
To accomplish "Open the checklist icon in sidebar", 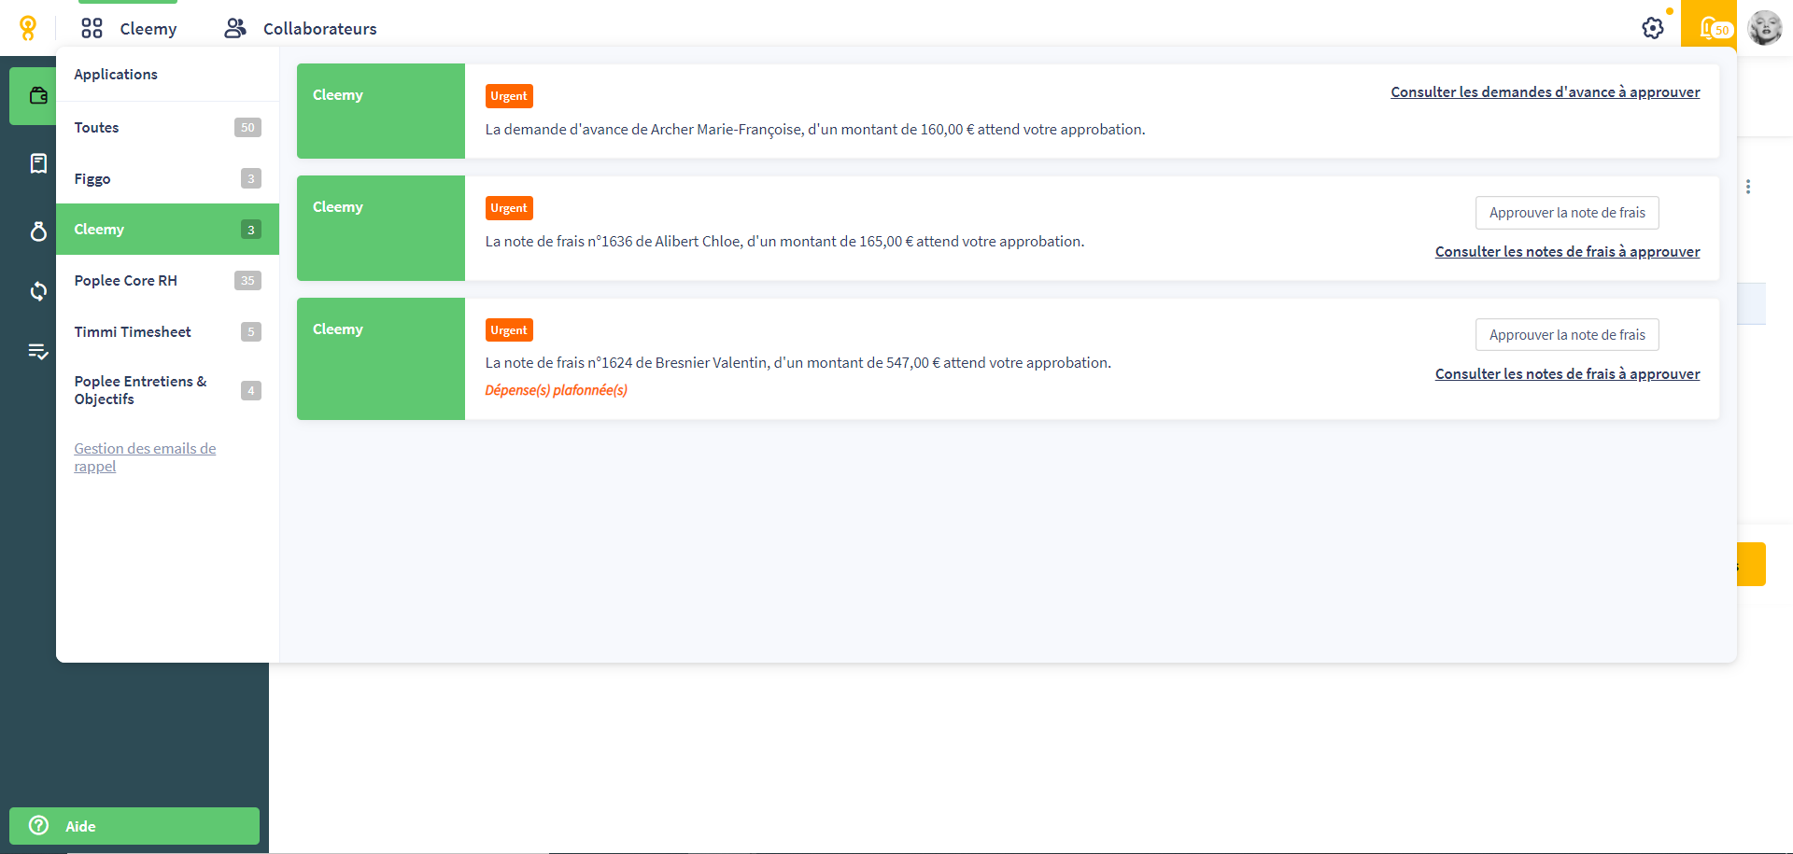I will click(38, 352).
